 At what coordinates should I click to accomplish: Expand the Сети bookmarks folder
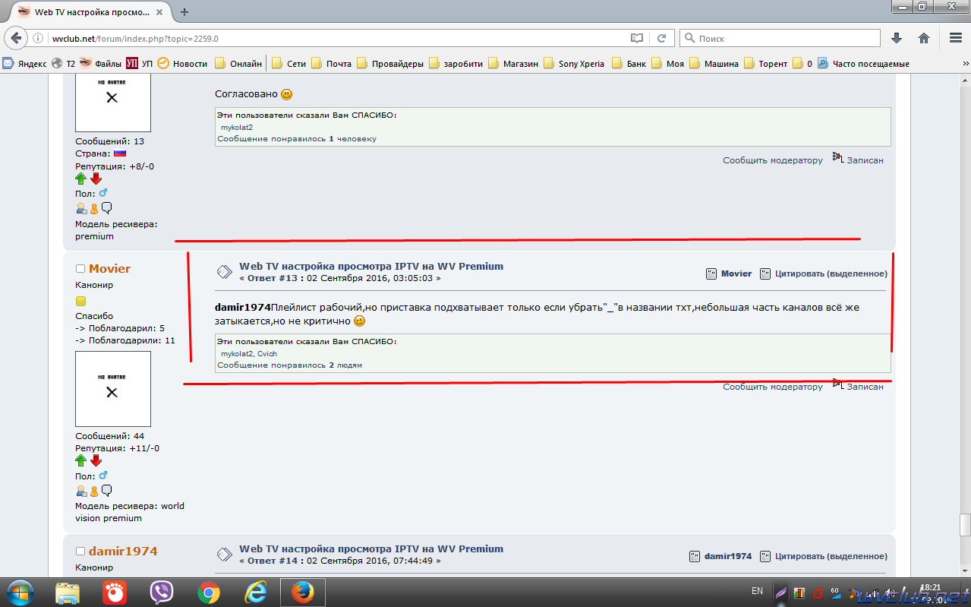288,64
